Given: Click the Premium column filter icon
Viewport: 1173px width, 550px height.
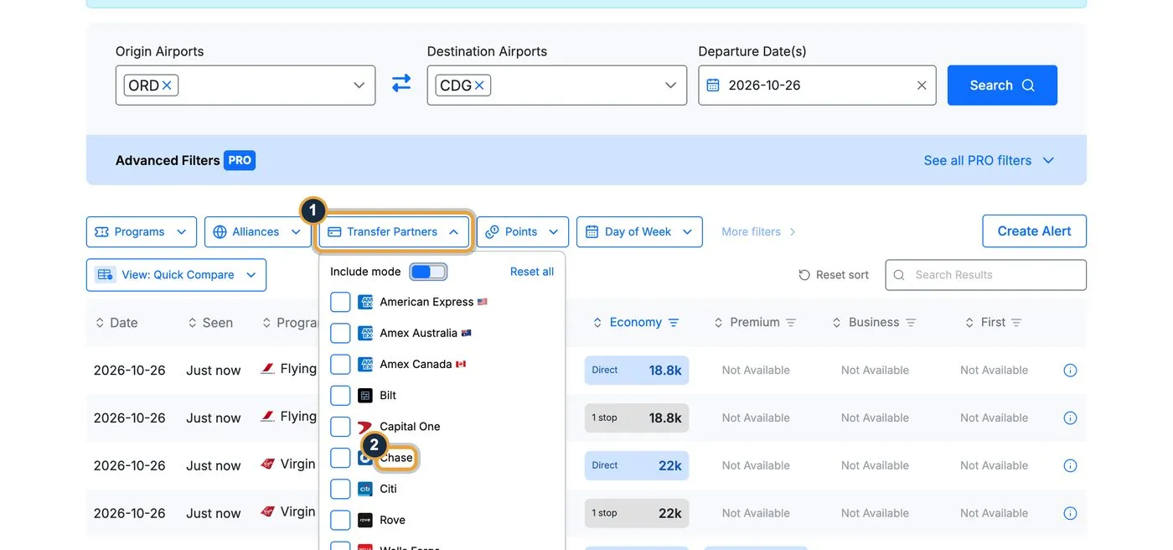Looking at the screenshot, I should click(791, 323).
